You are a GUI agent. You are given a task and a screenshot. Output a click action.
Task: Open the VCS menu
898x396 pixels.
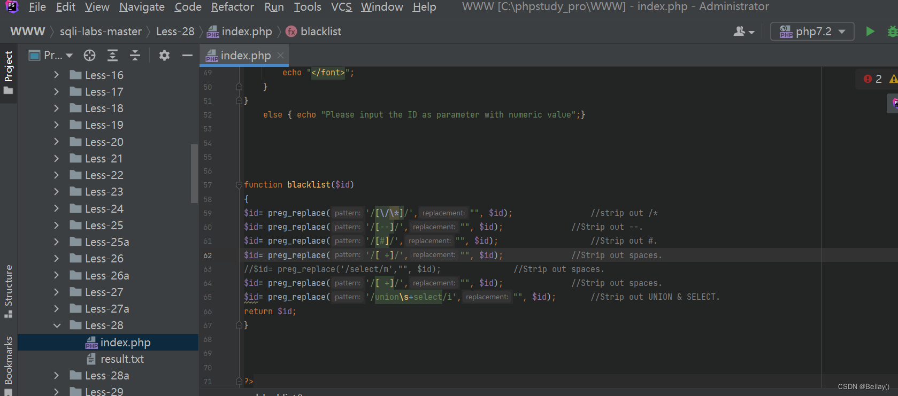tap(341, 7)
